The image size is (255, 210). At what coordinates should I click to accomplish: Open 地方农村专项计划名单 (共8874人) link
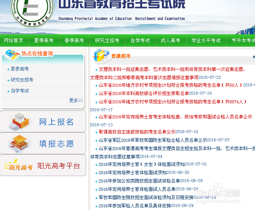click(x=173, y=102)
